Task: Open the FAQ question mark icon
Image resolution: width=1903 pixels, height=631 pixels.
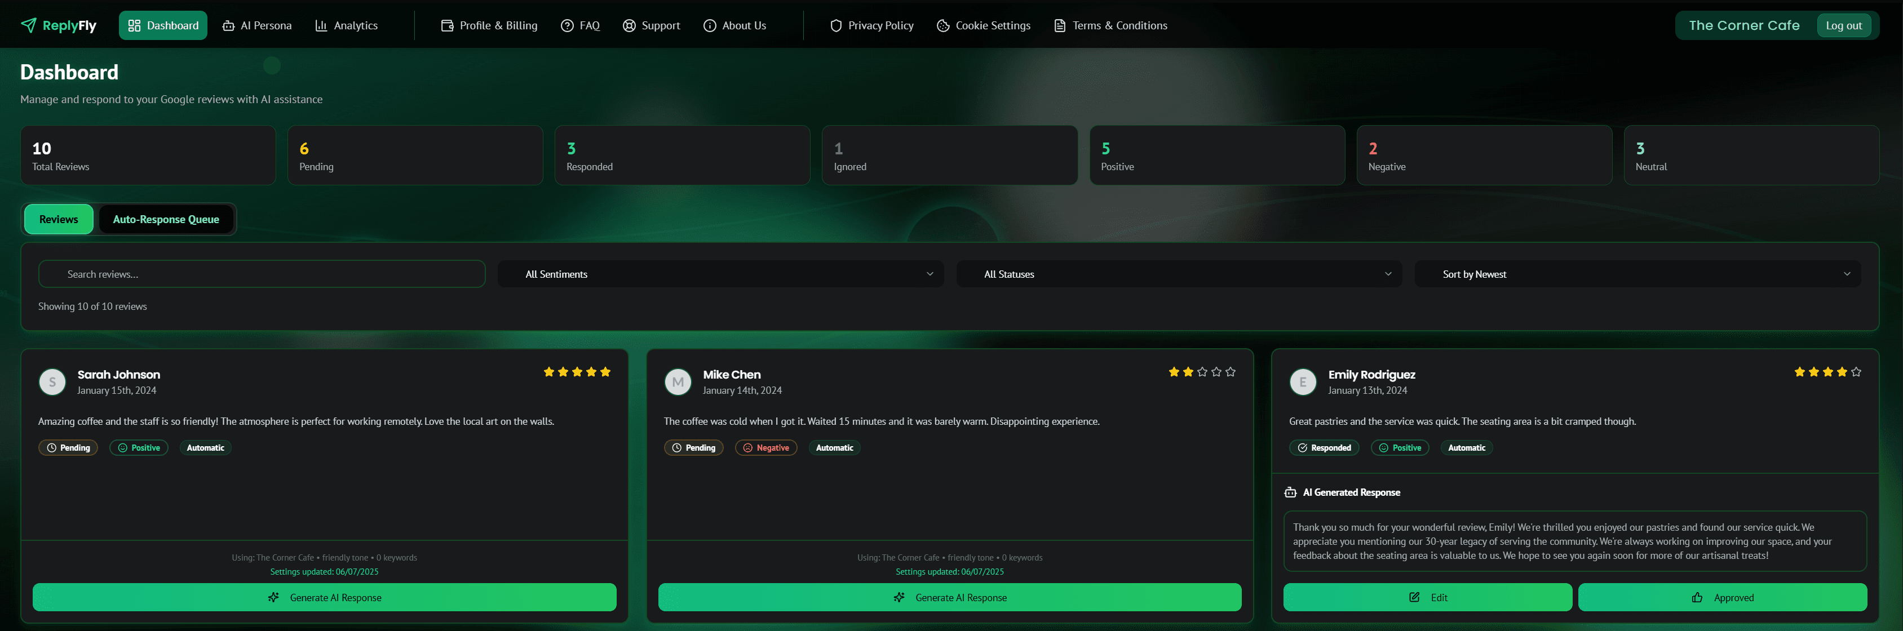Action: (567, 26)
